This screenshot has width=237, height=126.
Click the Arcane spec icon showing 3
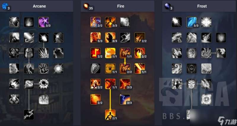pos(4,6)
